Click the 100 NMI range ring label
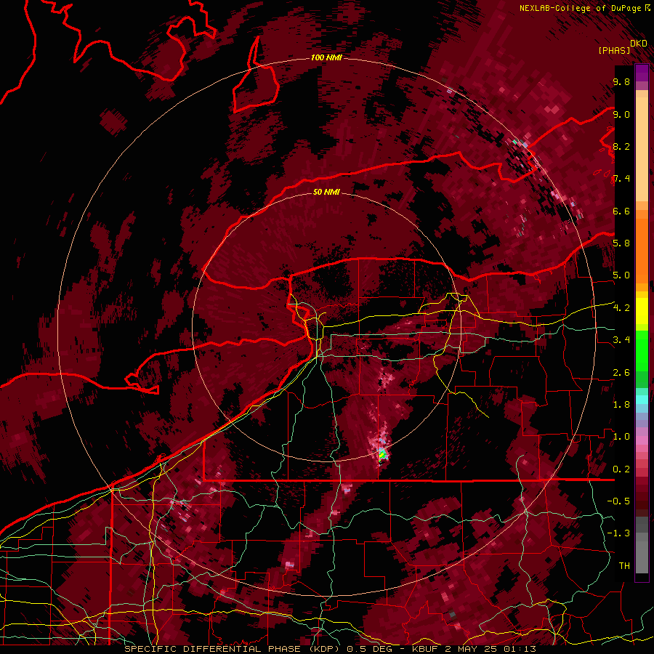 326,57
